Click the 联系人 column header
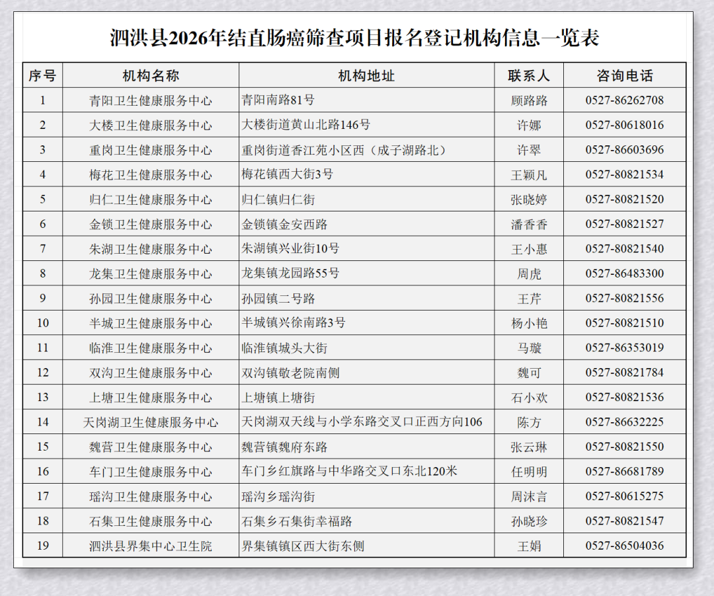Viewport: 714px width, 596px height. click(x=529, y=75)
